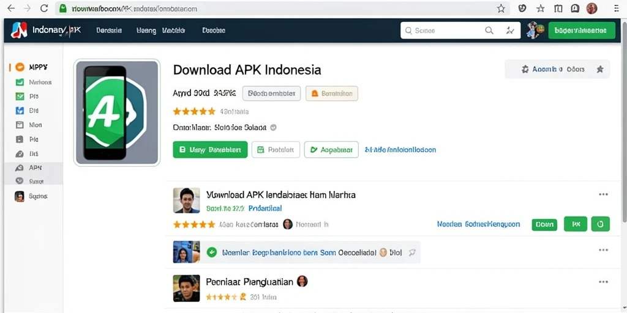Click the site logo beside Indonasy APK
This screenshot has width=627, height=313.
[18, 31]
